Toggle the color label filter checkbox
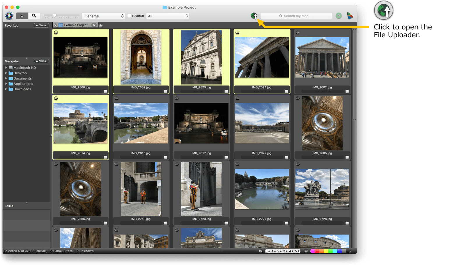Screen dimensions: 460x265 tap(306, 251)
